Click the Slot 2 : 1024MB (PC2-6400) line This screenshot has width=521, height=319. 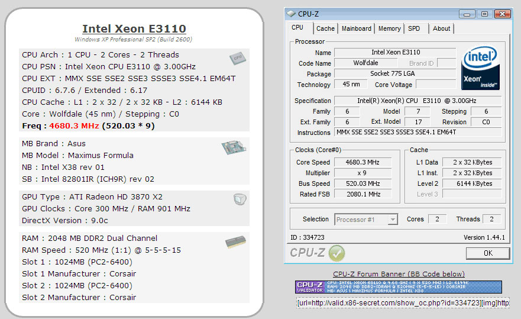point(77,286)
